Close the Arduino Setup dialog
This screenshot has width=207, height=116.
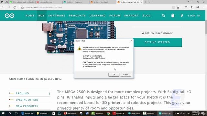click(x=131, y=41)
